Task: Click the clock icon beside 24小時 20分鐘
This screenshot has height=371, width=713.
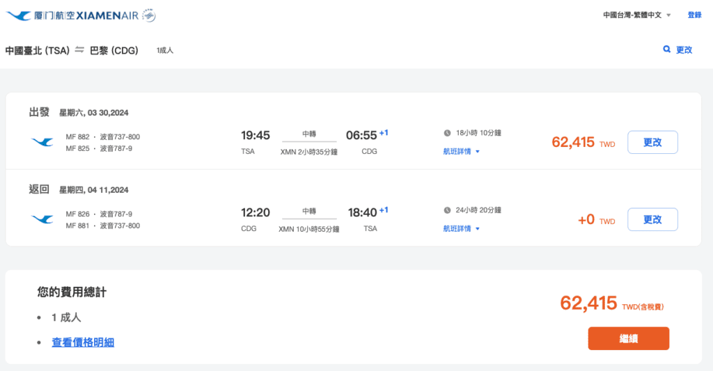Action: (448, 210)
